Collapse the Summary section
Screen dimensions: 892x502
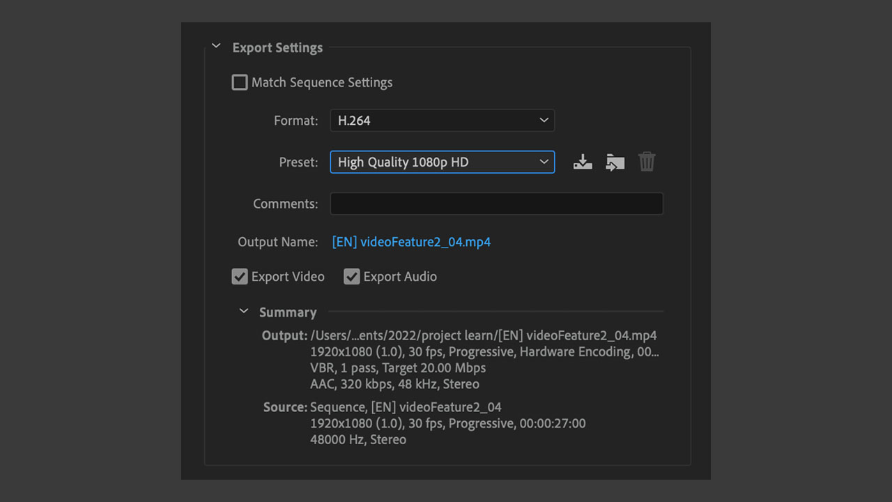(x=243, y=312)
